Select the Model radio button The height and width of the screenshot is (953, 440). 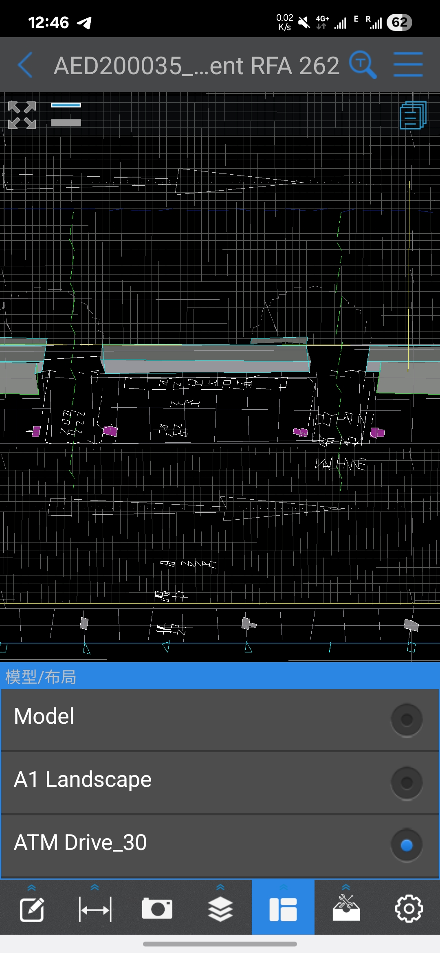pos(407,720)
